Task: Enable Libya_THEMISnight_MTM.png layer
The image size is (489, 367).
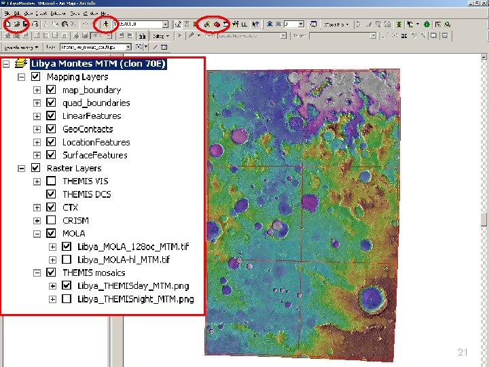Action: [67, 299]
